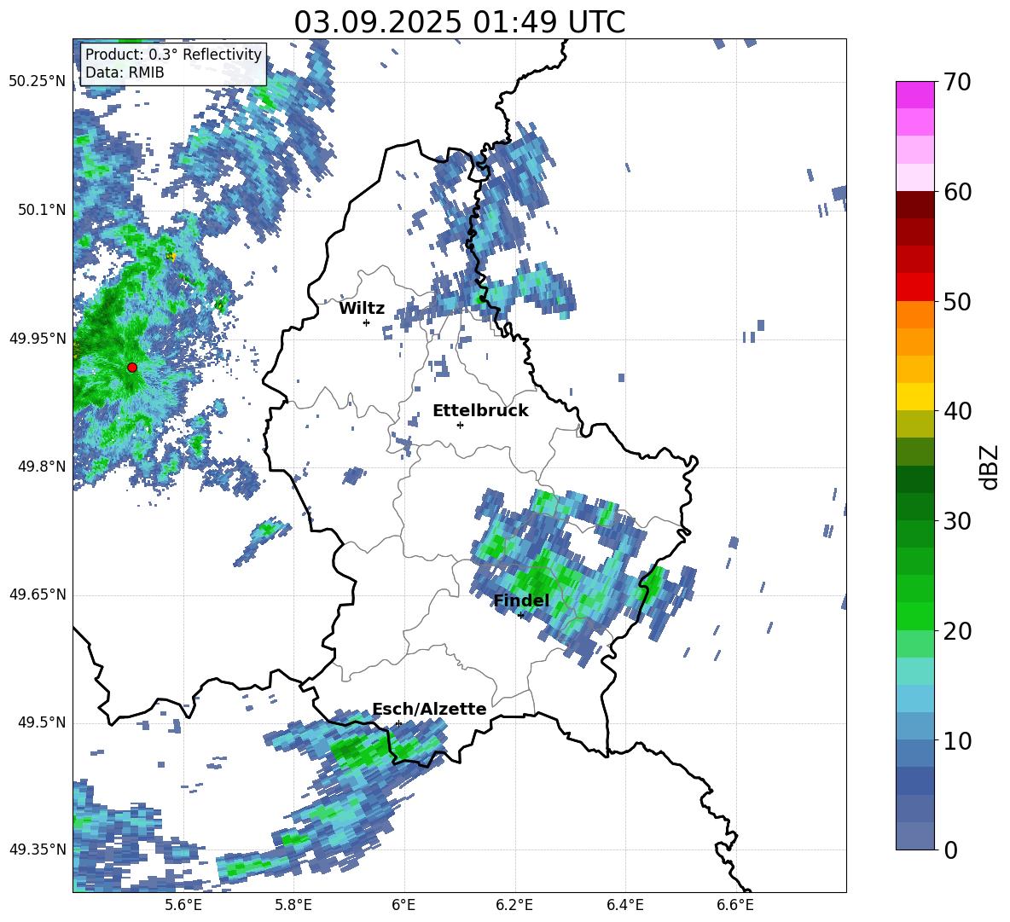Click the 6.4°E longitude label

tap(624, 905)
